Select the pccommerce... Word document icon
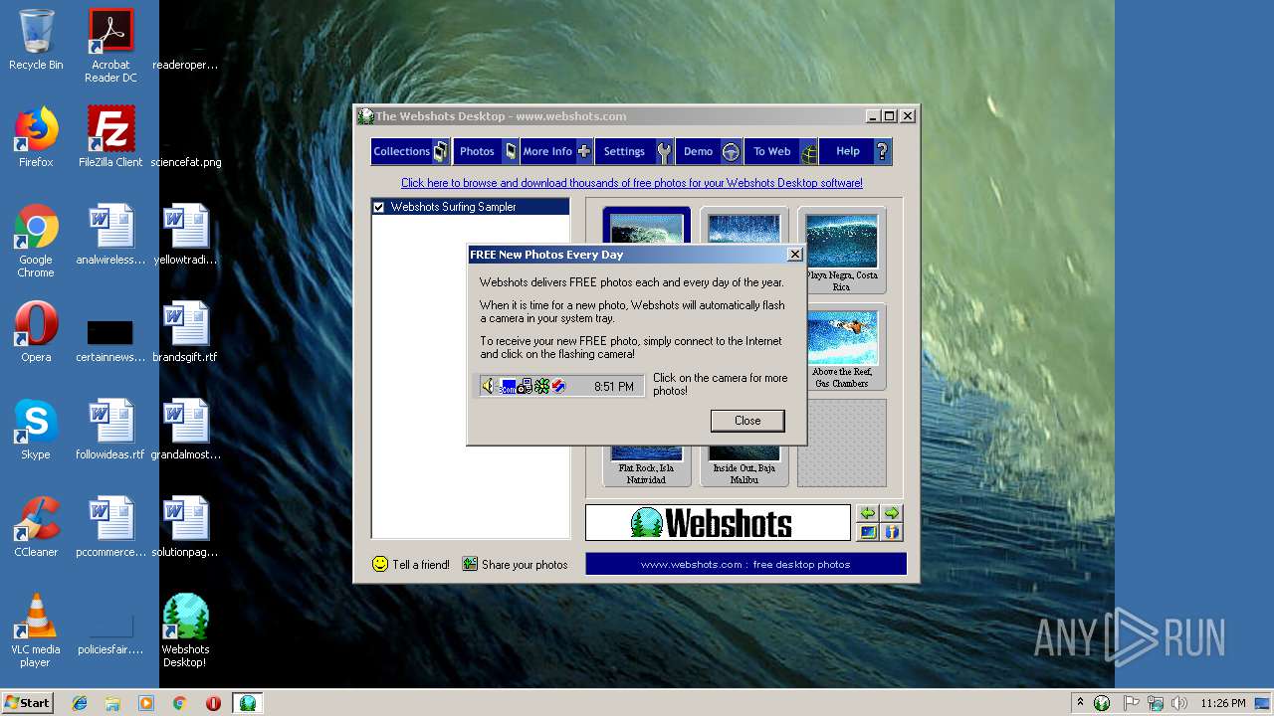Screen dimensions: 1274x716 (x=110, y=527)
